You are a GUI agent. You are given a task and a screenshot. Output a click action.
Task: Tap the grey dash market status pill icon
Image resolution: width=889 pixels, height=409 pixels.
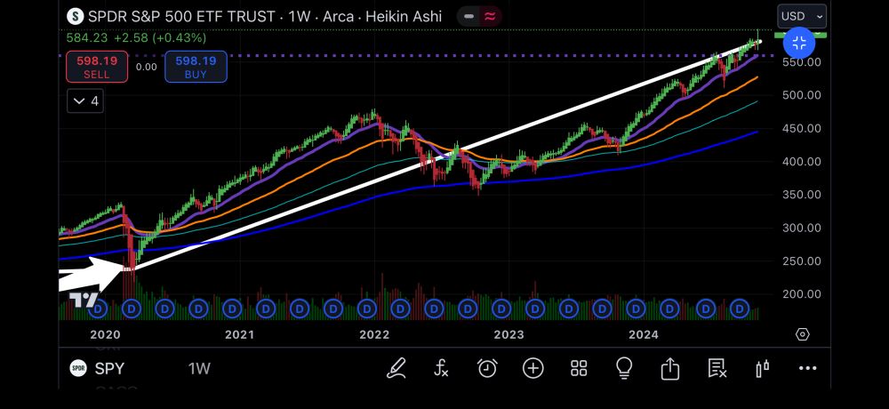(469, 17)
